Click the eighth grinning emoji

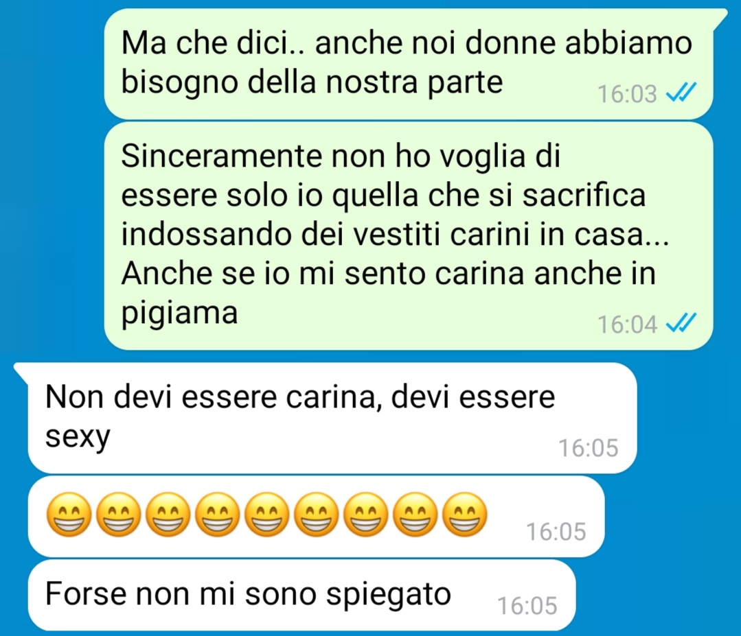tap(415, 514)
